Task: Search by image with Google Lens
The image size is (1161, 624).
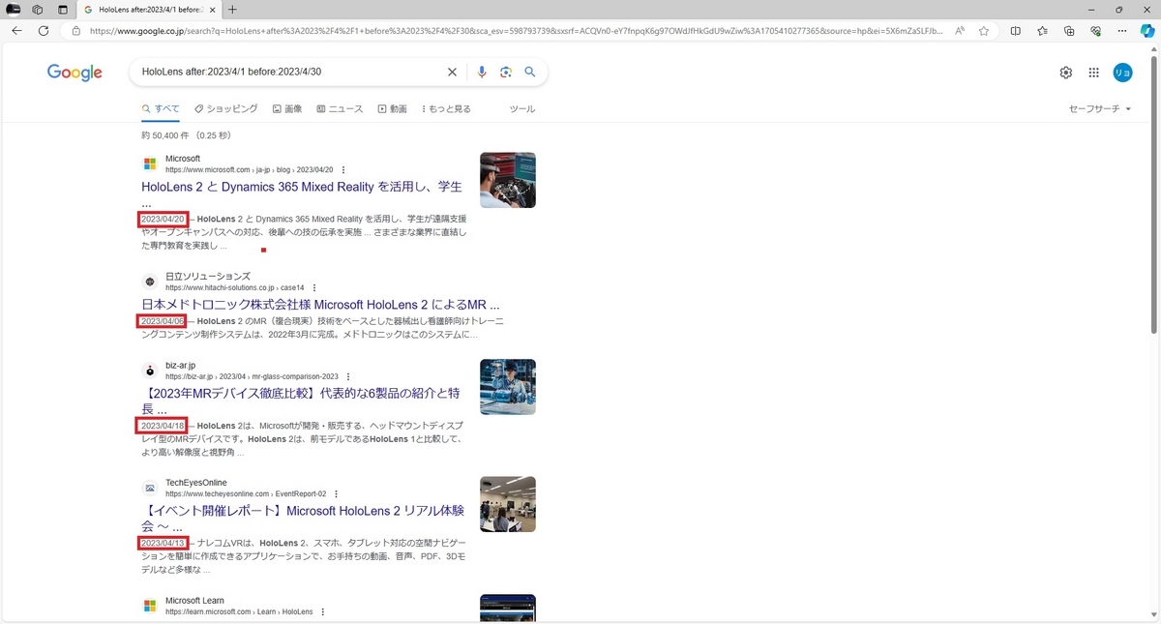Action: point(506,72)
